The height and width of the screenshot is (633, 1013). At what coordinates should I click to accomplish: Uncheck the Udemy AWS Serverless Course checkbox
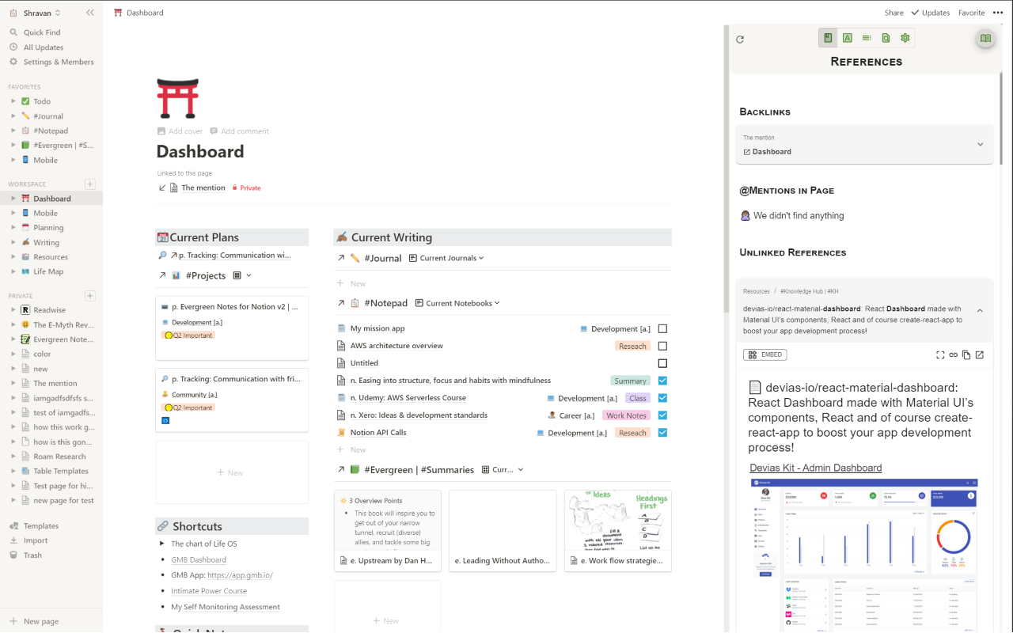point(663,398)
